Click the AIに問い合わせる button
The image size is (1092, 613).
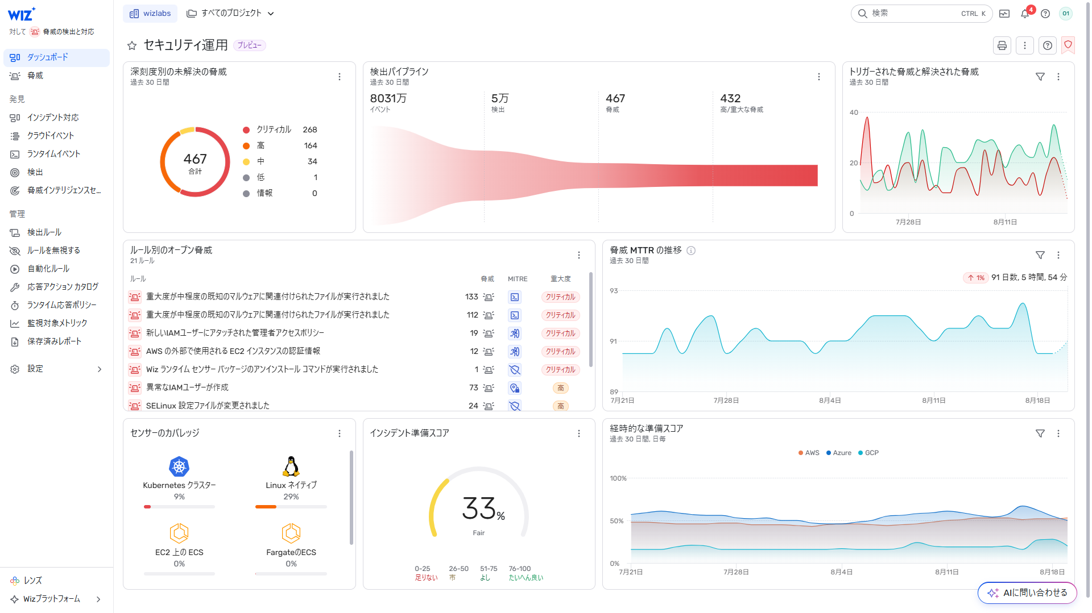pos(1027,593)
